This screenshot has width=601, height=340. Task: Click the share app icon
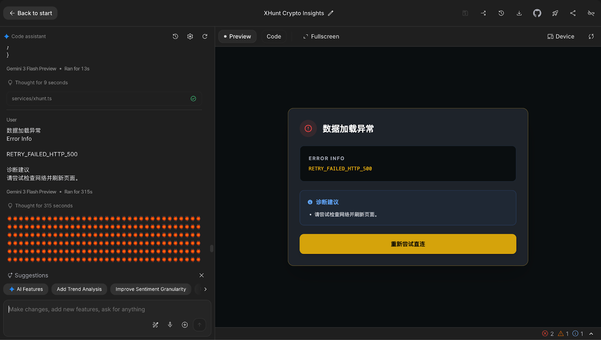point(573,13)
